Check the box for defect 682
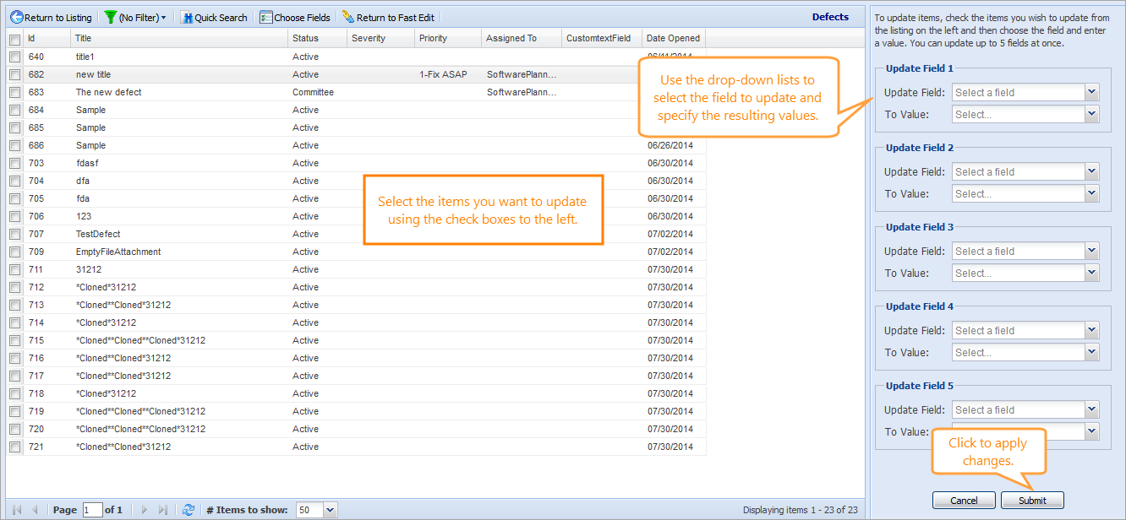Image resolution: width=1126 pixels, height=520 pixels. click(x=14, y=74)
